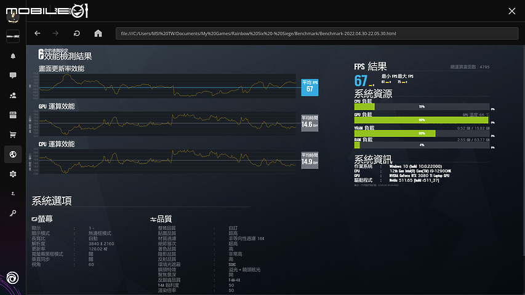Screen dimensions: 525x295
Task: Open the store shopping cart icon
Action: coord(13,135)
